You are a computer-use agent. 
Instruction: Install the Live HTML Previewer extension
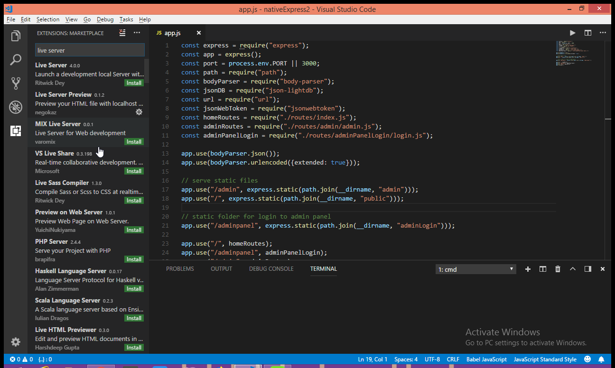pos(134,348)
